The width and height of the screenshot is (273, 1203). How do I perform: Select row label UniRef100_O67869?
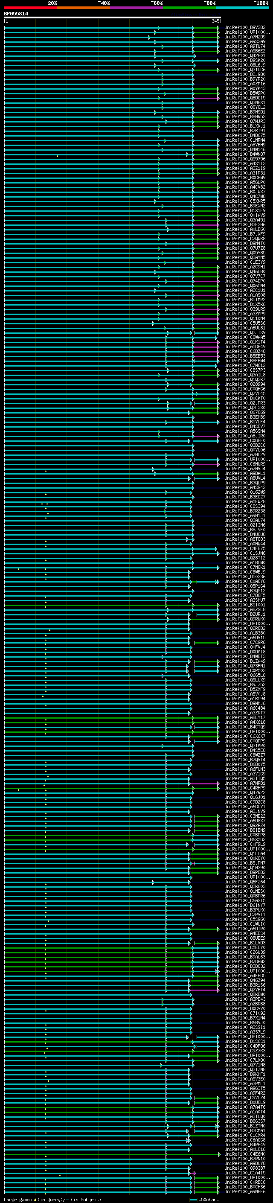pyautogui.click(x=245, y=412)
